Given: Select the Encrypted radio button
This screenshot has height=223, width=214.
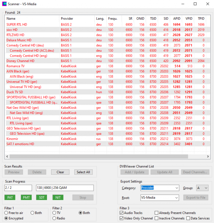Looking at the screenshot, I should 6,218.
